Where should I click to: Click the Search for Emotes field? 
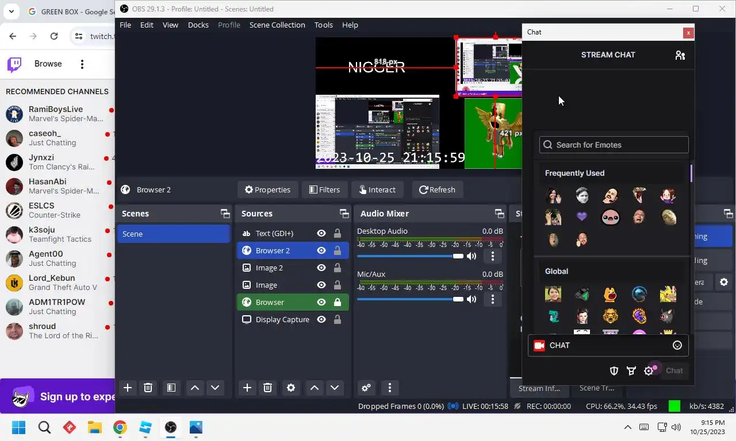coord(614,145)
